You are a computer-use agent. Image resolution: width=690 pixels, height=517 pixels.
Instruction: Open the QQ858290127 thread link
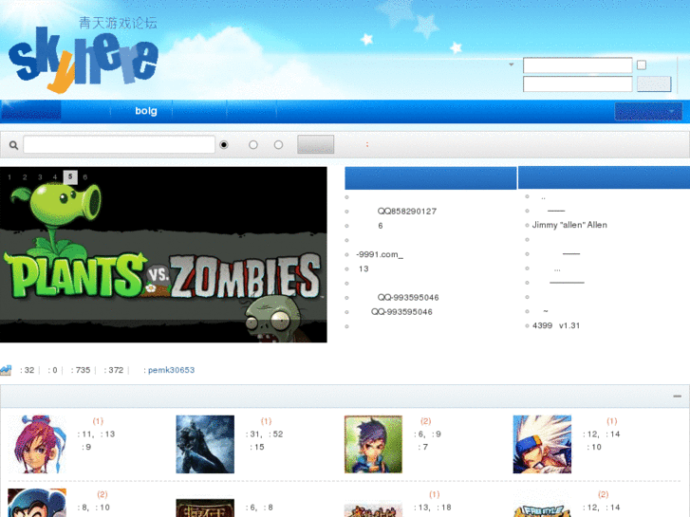coord(407,212)
